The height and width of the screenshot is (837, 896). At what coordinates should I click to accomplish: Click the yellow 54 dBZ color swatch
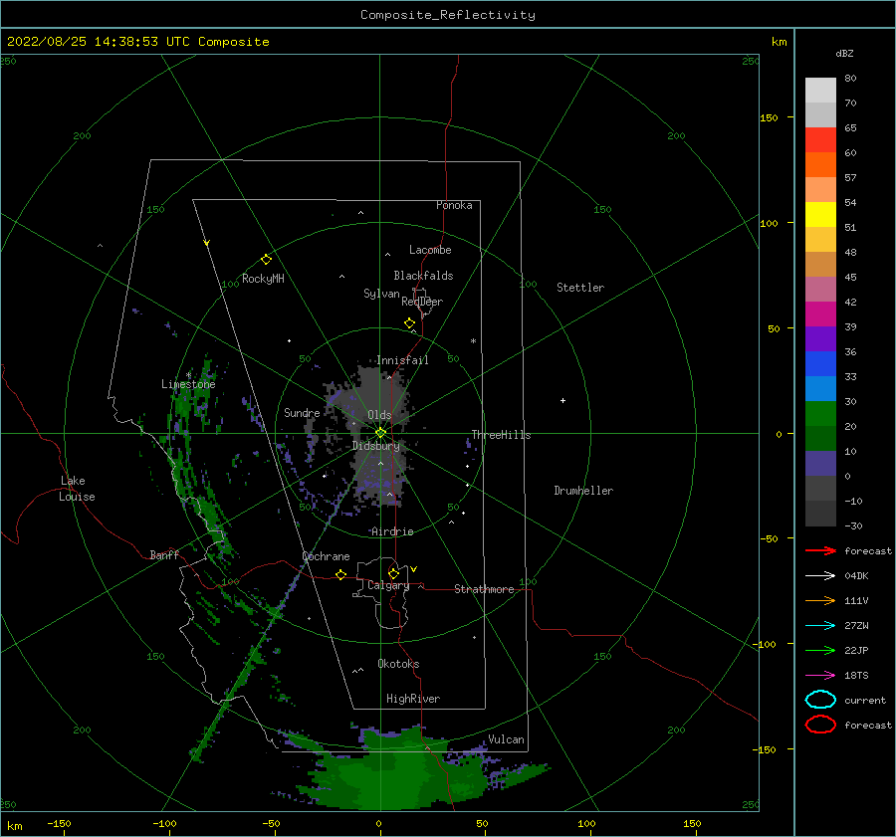820,214
